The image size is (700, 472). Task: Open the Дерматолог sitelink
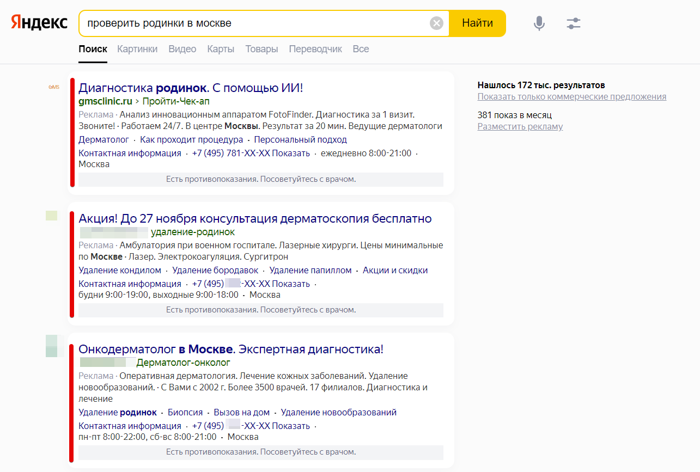coord(104,139)
